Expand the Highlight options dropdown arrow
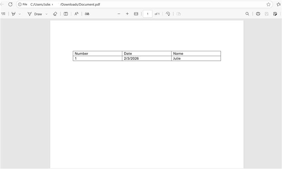The width and height of the screenshot is (282, 169). point(20,14)
